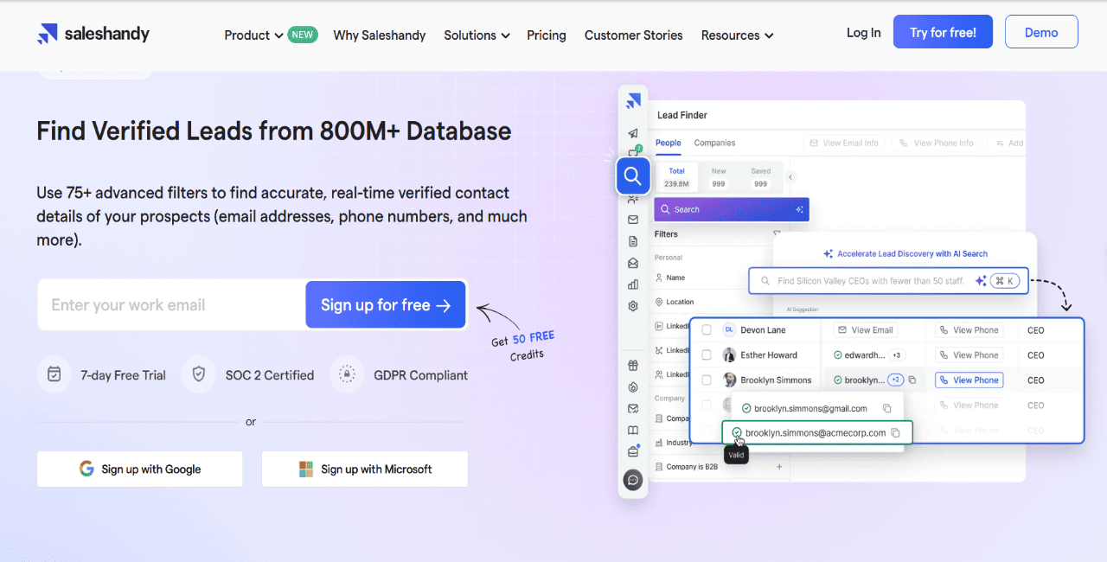Click the AI search box about Silicon Valley CEOs
This screenshot has height=562, width=1107.
[889, 281]
